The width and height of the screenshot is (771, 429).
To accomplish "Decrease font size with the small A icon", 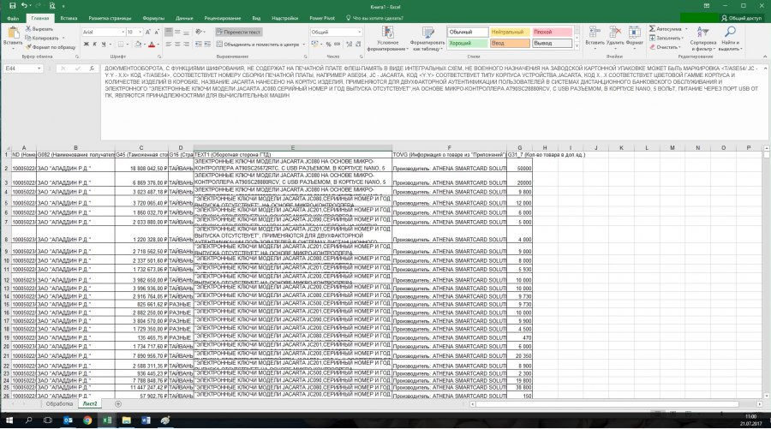I will tap(157, 32).
